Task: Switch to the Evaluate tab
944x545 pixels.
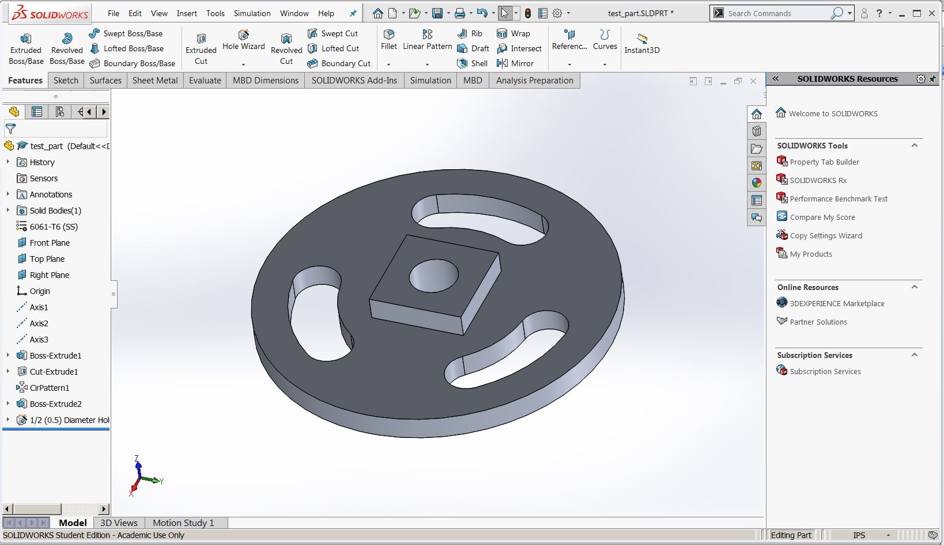Action: pos(205,80)
